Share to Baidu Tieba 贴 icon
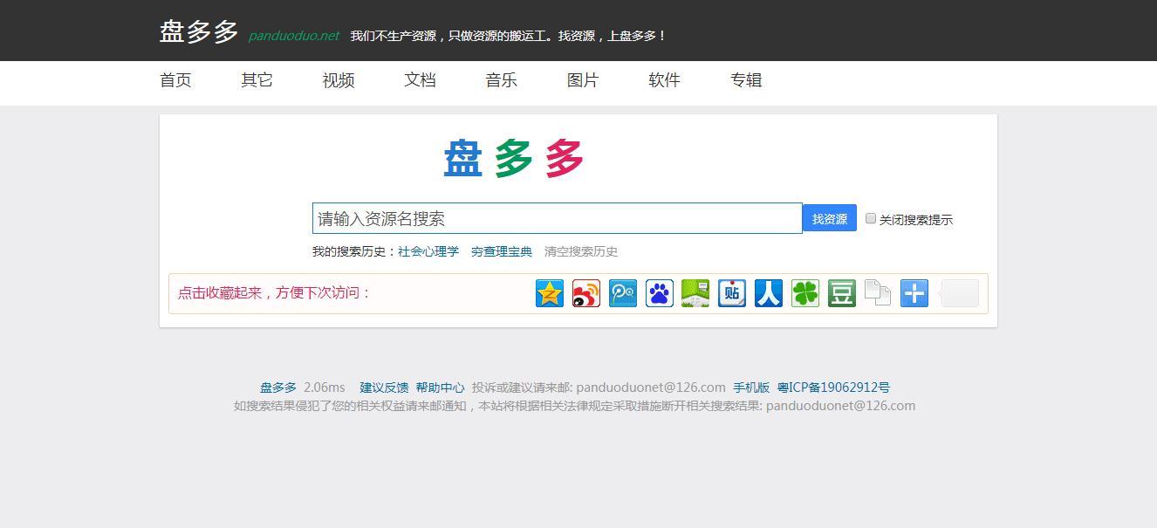The height and width of the screenshot is (528, 1157). (x=732, y=293)
